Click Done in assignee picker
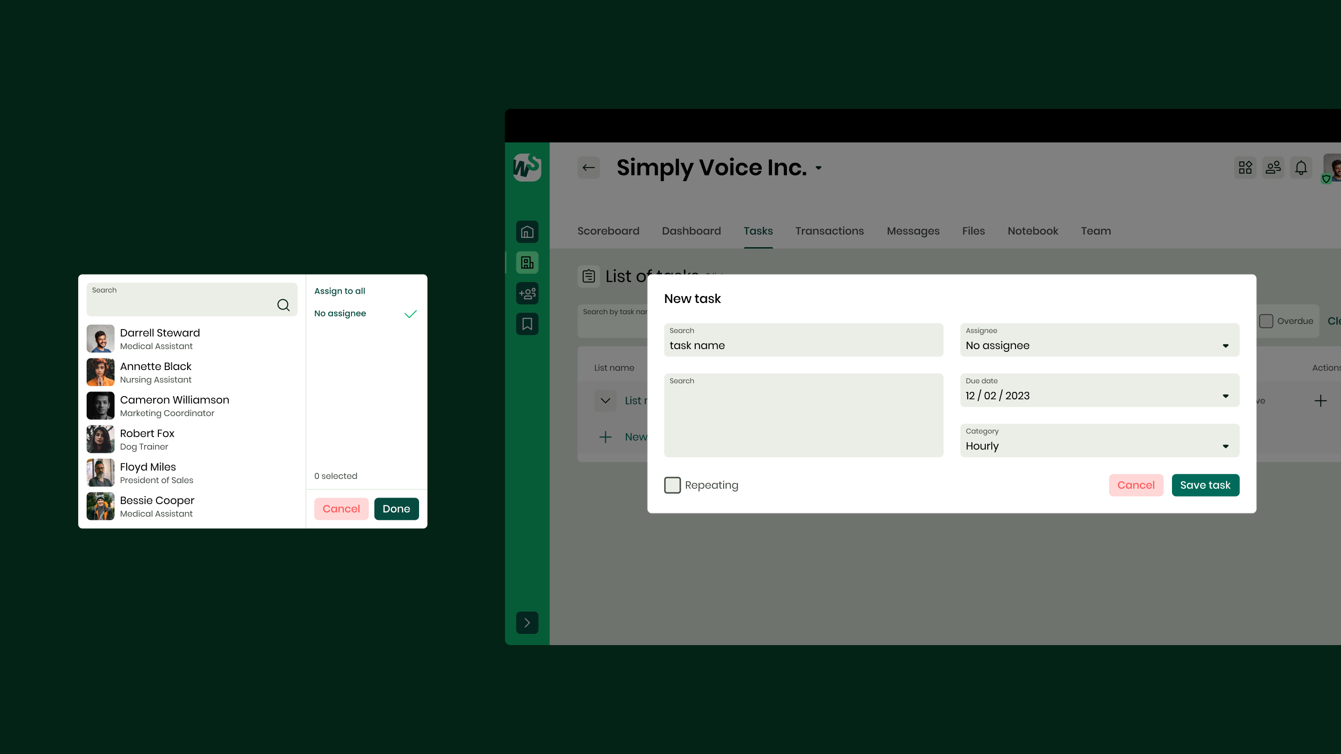The height and width of the screenshot is (754, 1341). (x=396, y=509)
